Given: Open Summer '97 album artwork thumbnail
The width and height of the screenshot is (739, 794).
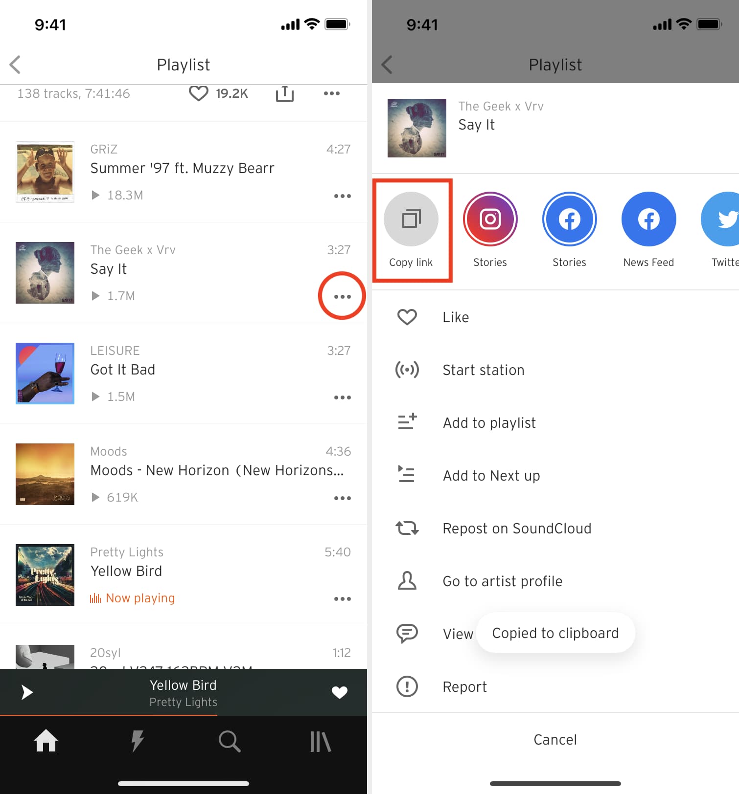Looking at the screenshot, I should [x=45, y=172].
